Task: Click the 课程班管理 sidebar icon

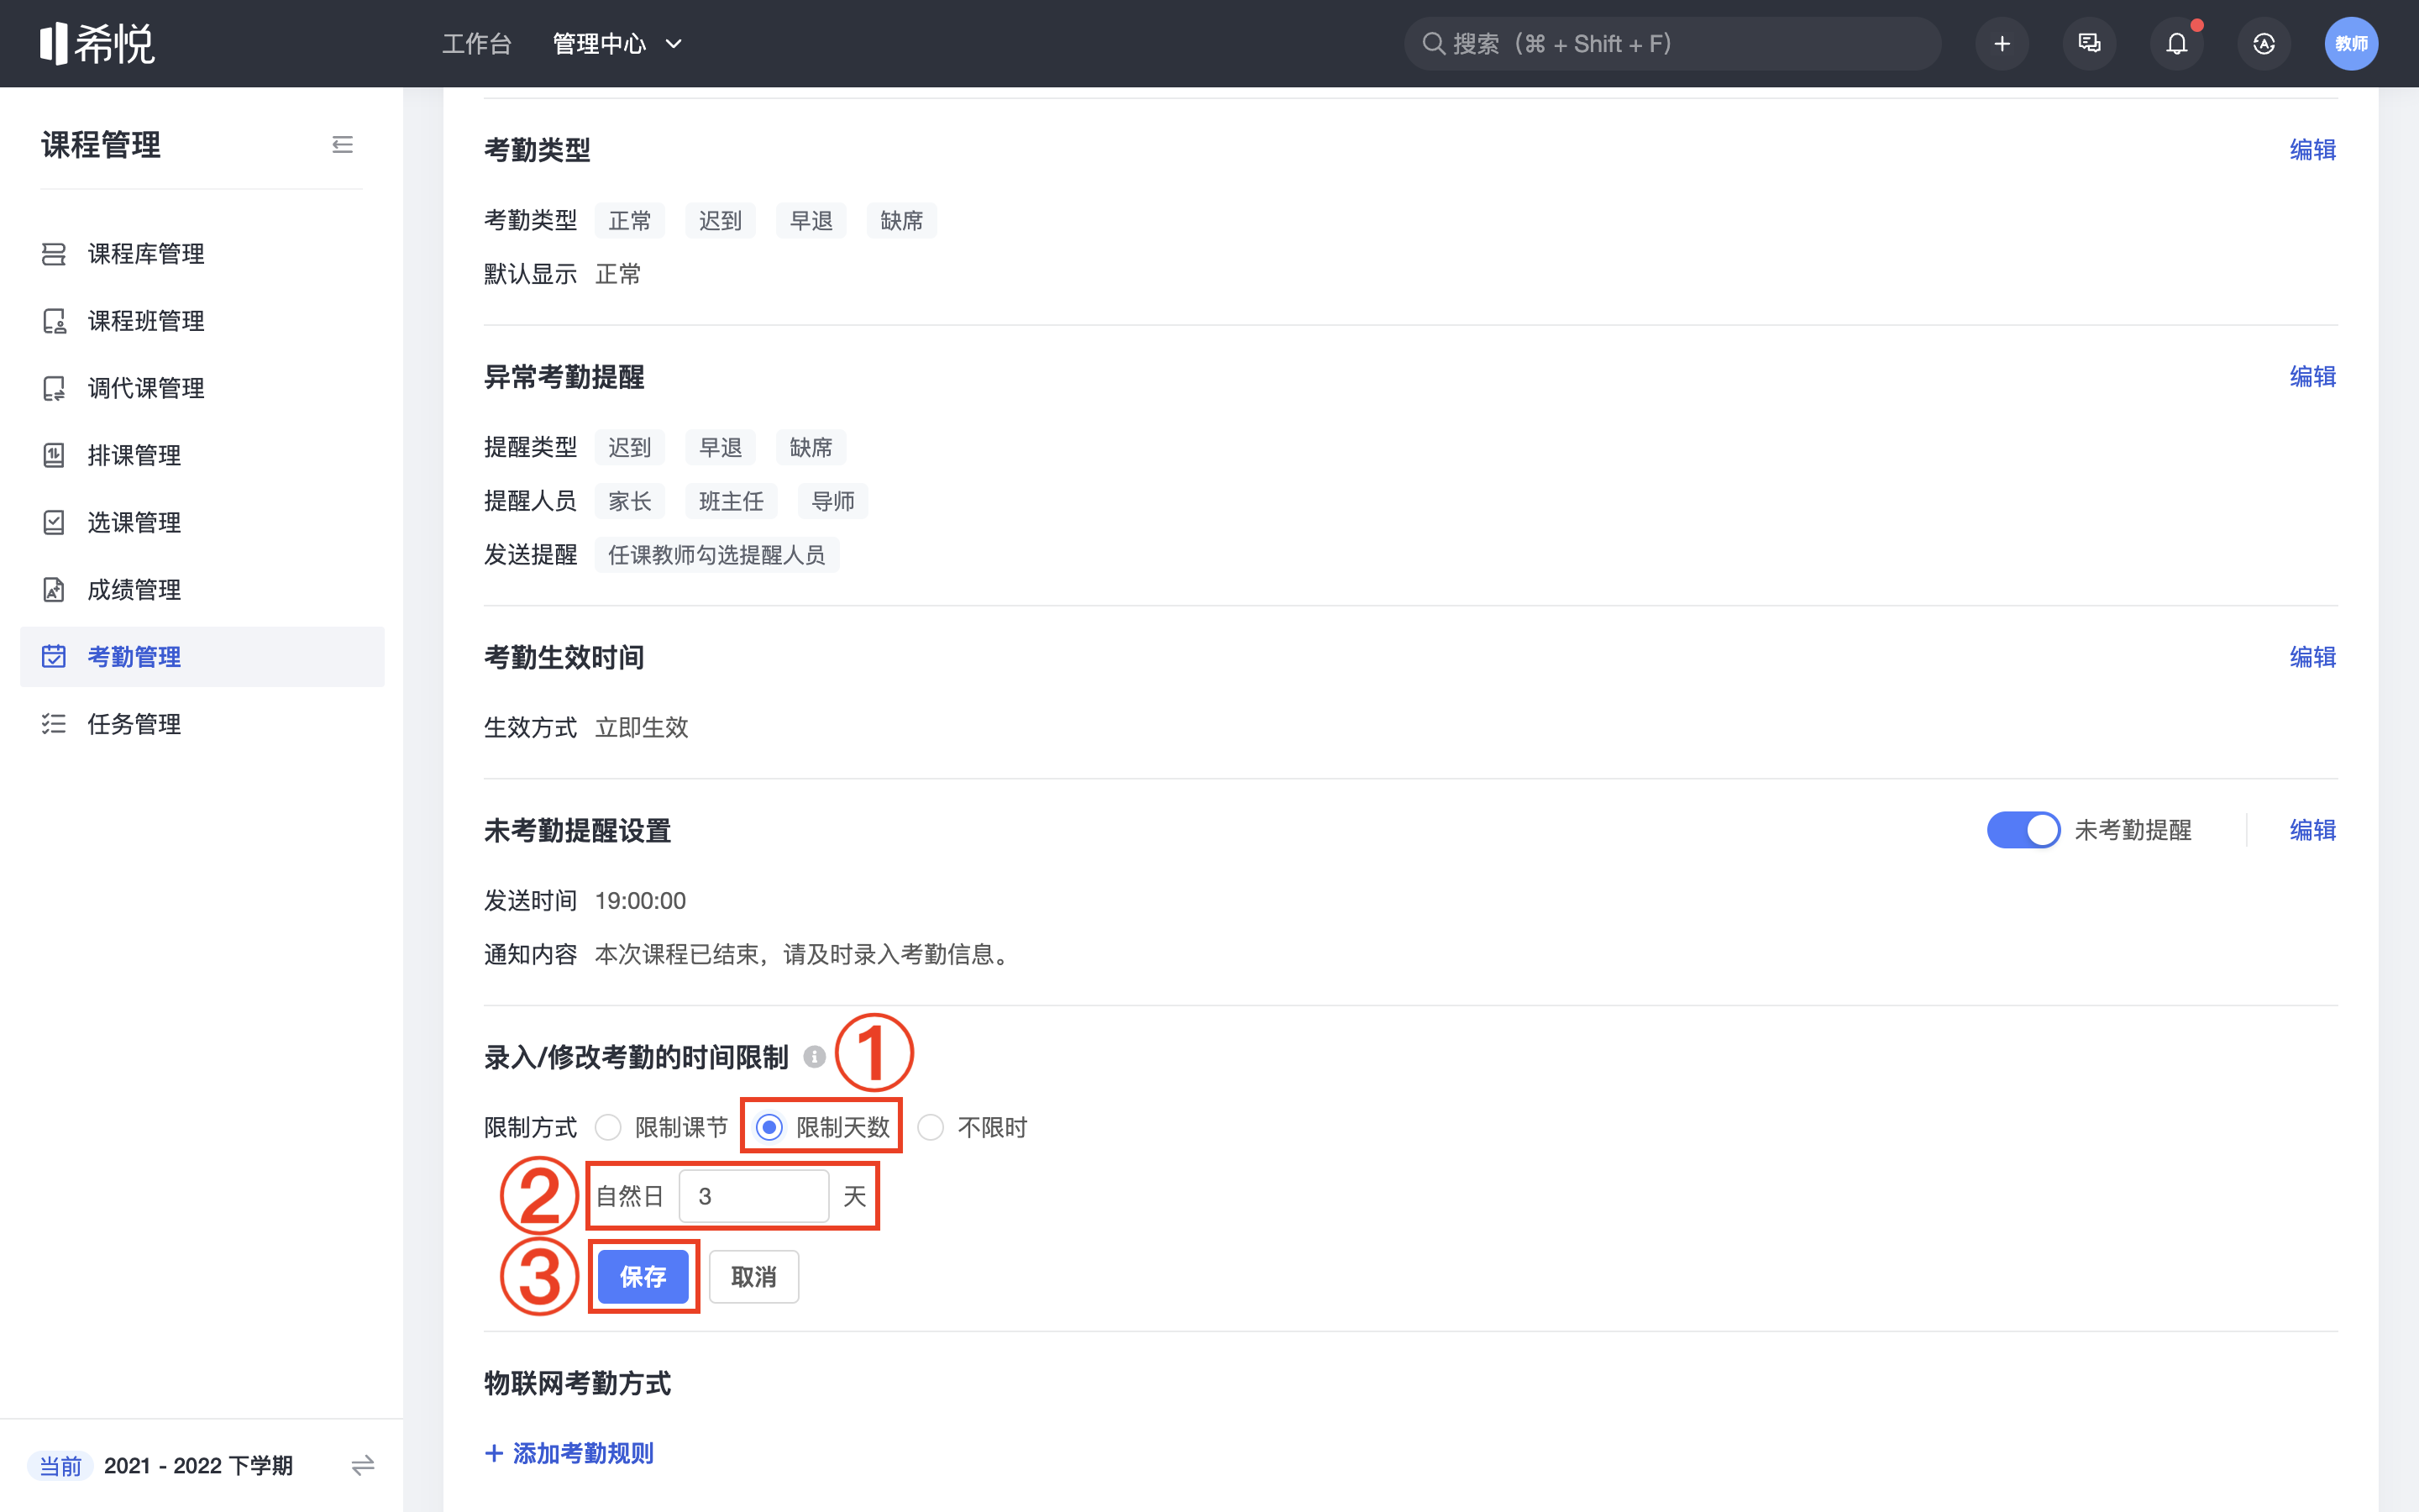Action: coord(54,321)
